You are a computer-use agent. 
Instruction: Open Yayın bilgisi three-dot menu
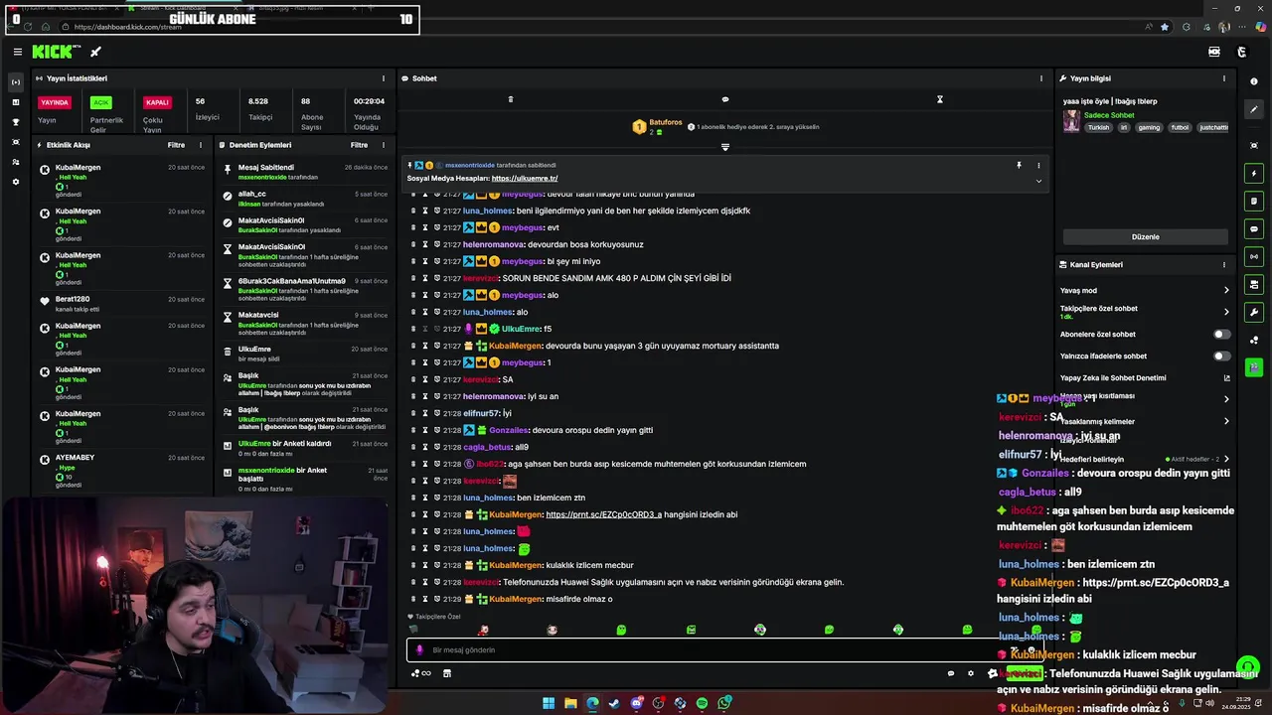(x=1223, y=78)
